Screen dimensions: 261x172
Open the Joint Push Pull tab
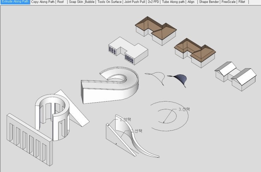(x=135, y=2)
